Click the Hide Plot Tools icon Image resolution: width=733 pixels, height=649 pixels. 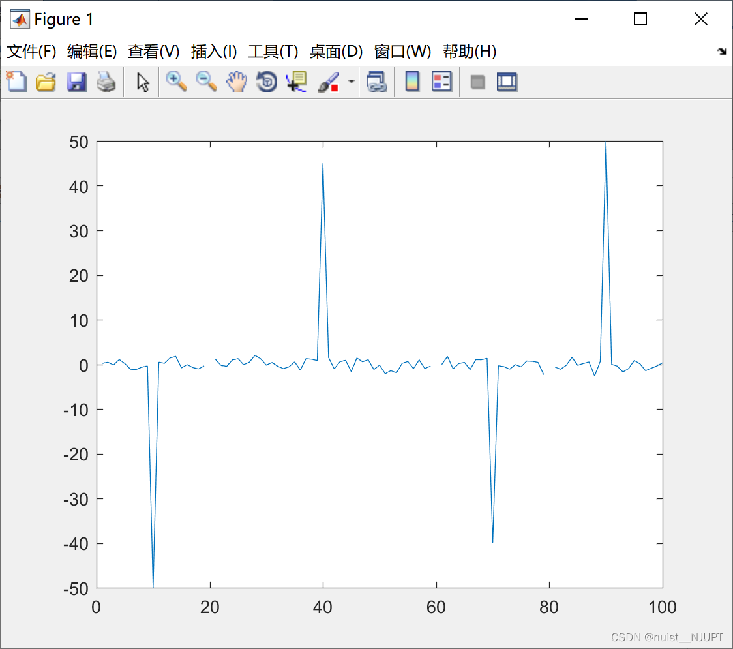pyautogui.click(x=477, y=82)
